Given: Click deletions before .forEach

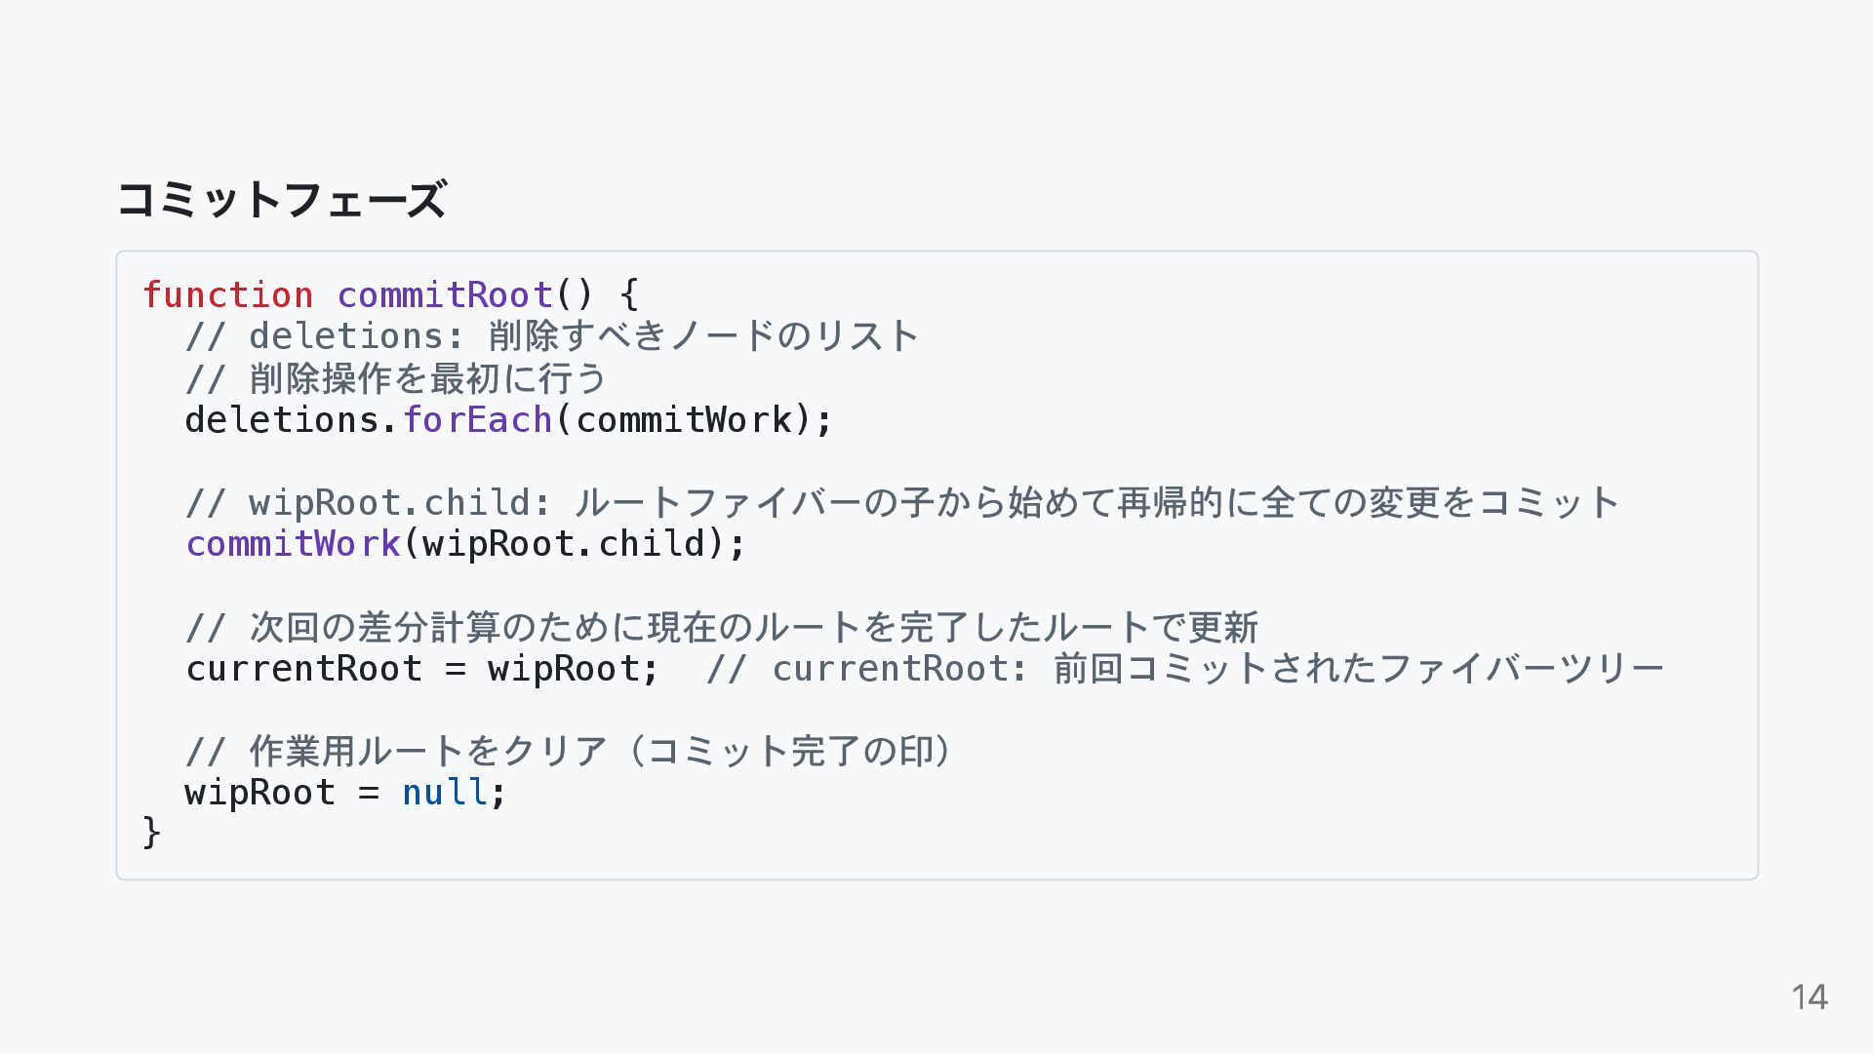Looking at the screenshot, I should [x=282, y=419].
